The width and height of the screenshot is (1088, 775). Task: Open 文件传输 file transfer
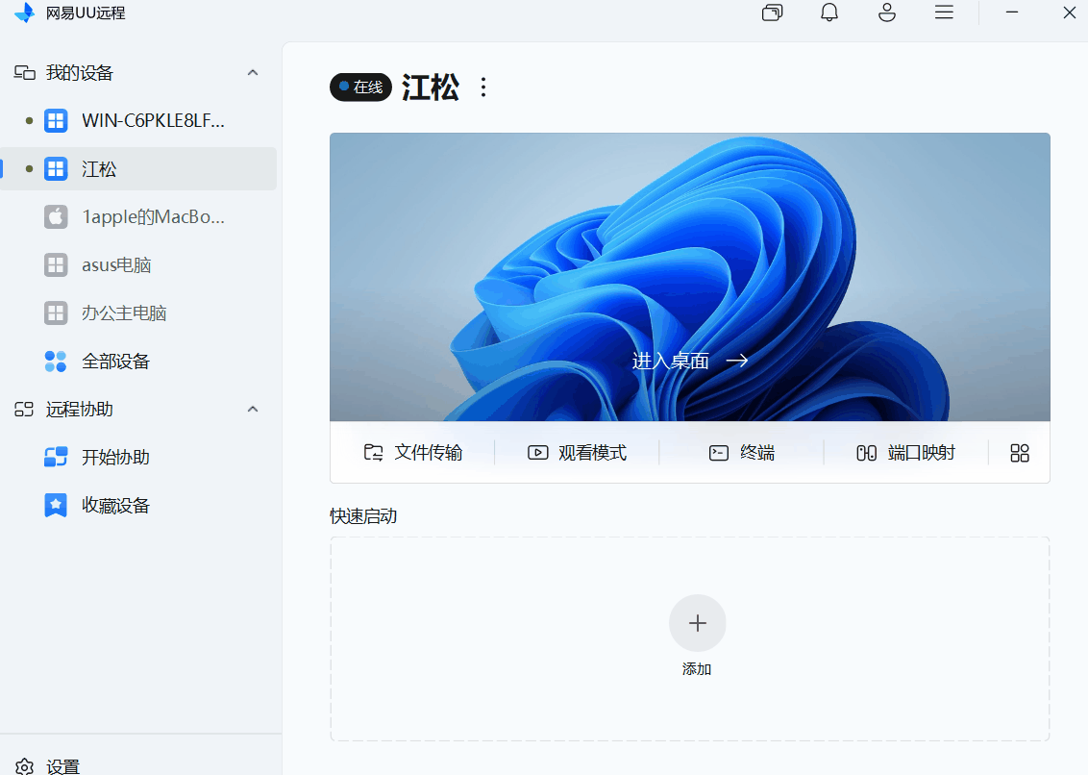pyautogui.click(x=413, y=453)
